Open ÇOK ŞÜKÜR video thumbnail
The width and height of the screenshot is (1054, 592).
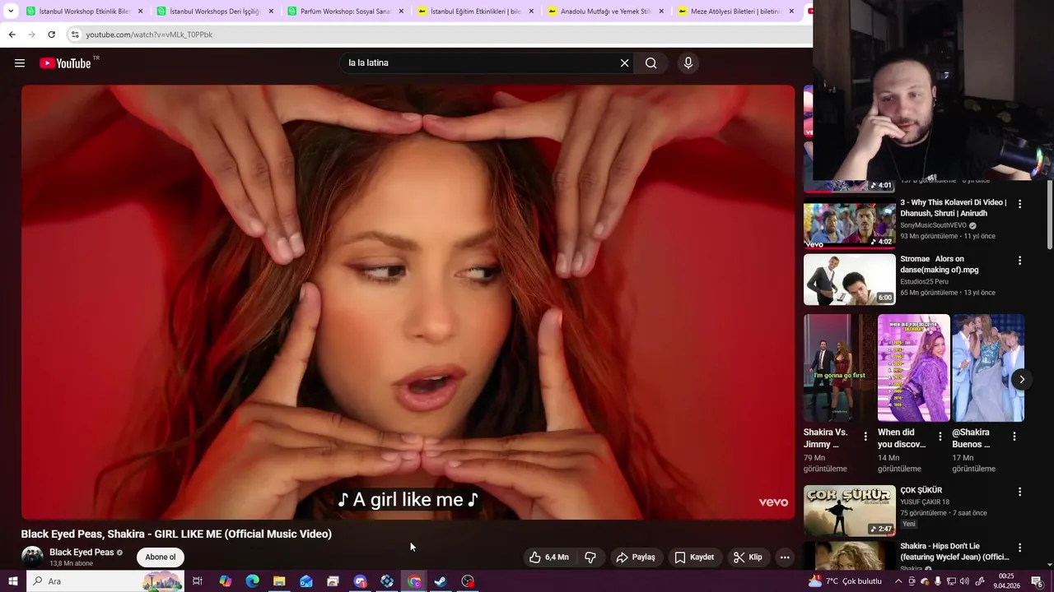(849, 511)
